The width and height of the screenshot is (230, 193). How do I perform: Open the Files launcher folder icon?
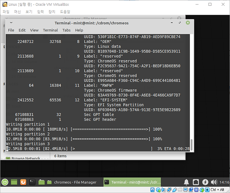42,182
